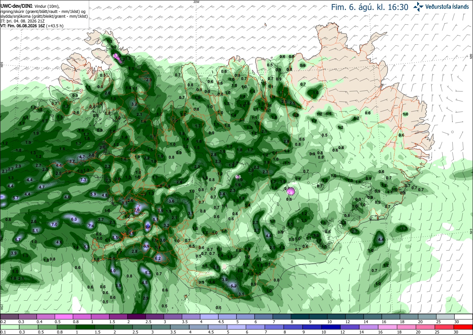Click the UWC-dev/DINI model title
The height and width of the screenshot is (335, 473).
click(x=16, y=6)
